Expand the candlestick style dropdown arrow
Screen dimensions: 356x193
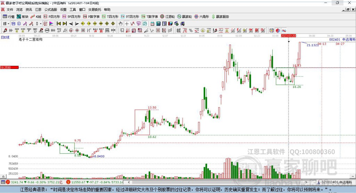(41, 24)
